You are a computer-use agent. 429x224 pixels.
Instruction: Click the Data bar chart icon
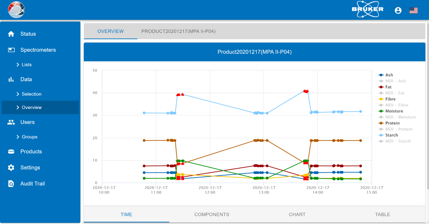[x=11, y=79]
